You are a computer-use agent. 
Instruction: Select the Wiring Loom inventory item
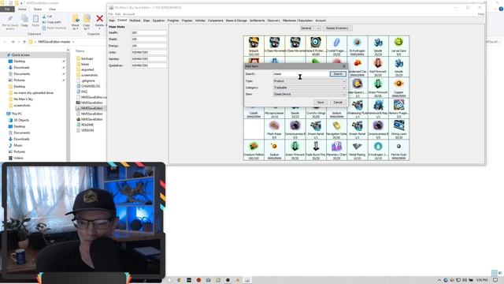(x=398, y=129)
